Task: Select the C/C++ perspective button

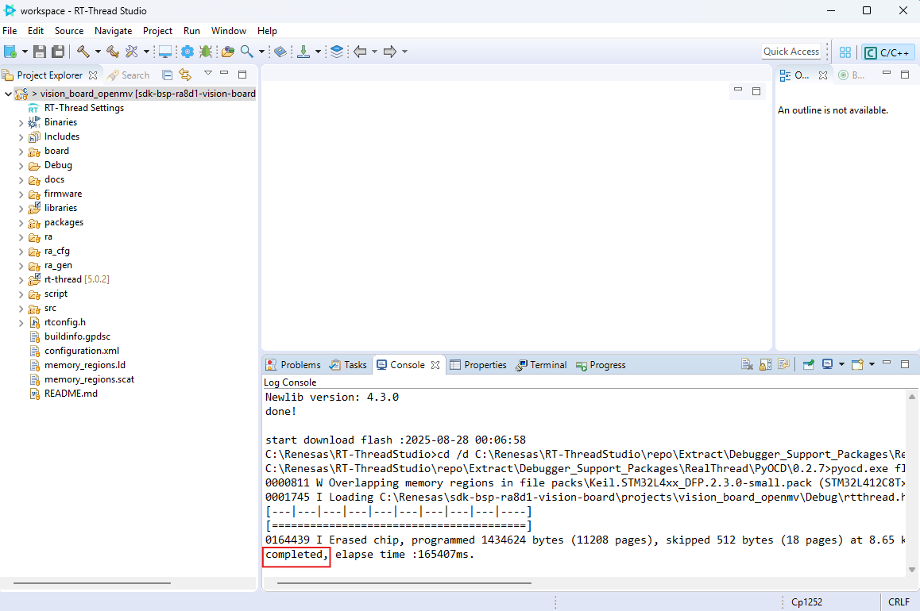Action: click(887, 52)
